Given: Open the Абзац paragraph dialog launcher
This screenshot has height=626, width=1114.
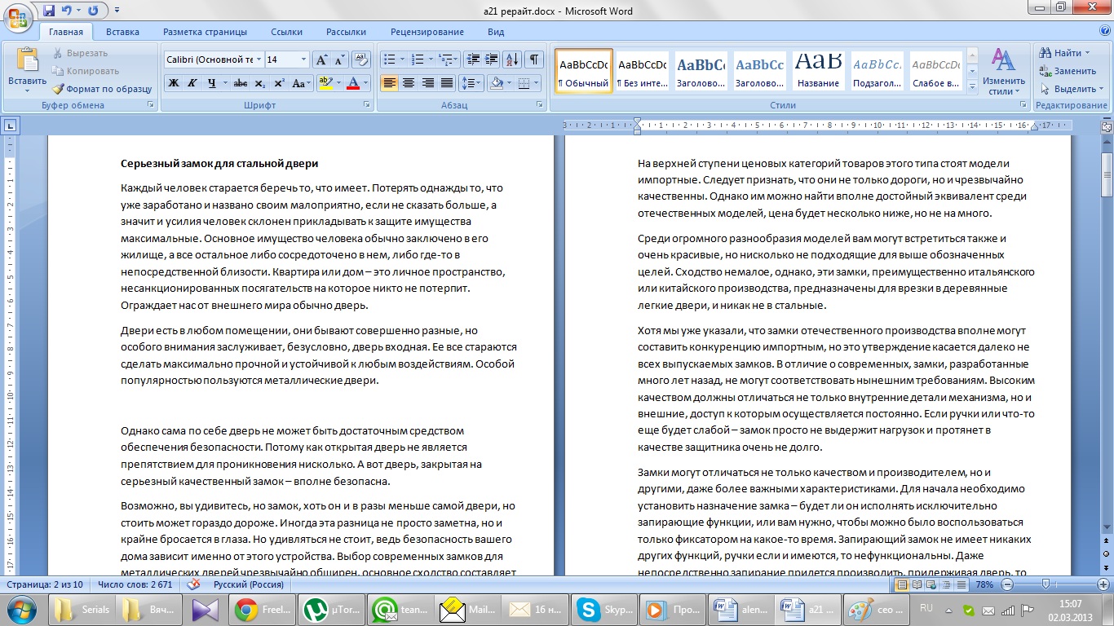Looking at the screenshot, I should point(540,106).
